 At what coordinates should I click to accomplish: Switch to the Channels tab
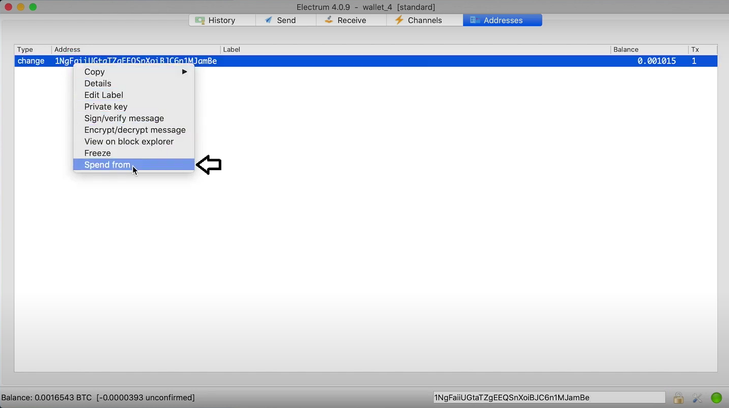pos(424,20)
